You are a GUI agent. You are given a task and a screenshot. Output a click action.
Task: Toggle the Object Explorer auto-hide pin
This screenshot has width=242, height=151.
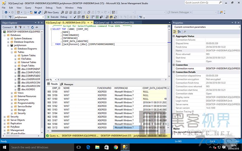[39, 23]
